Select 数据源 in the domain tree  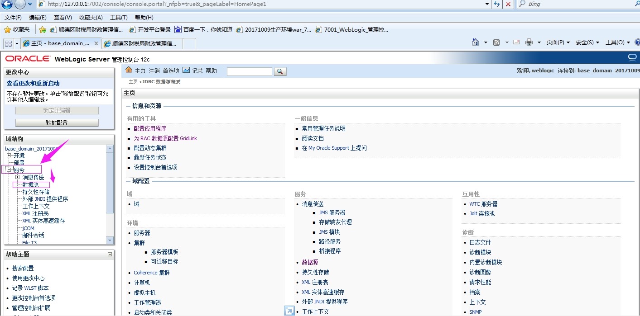[x=30, y=184]
